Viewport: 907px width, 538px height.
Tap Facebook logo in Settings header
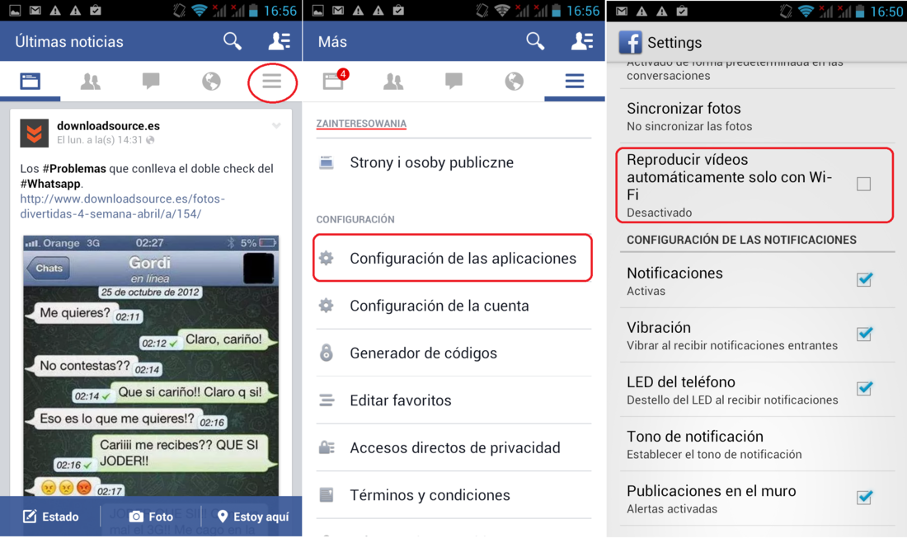(631, 42)
